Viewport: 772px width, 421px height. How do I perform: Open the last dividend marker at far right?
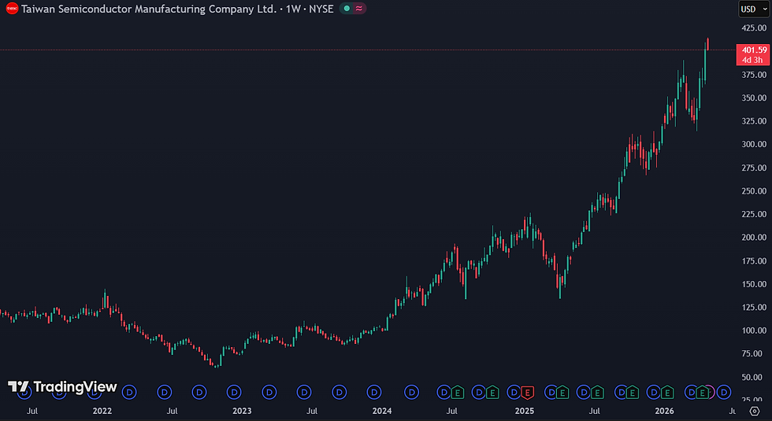click(724, 392)
